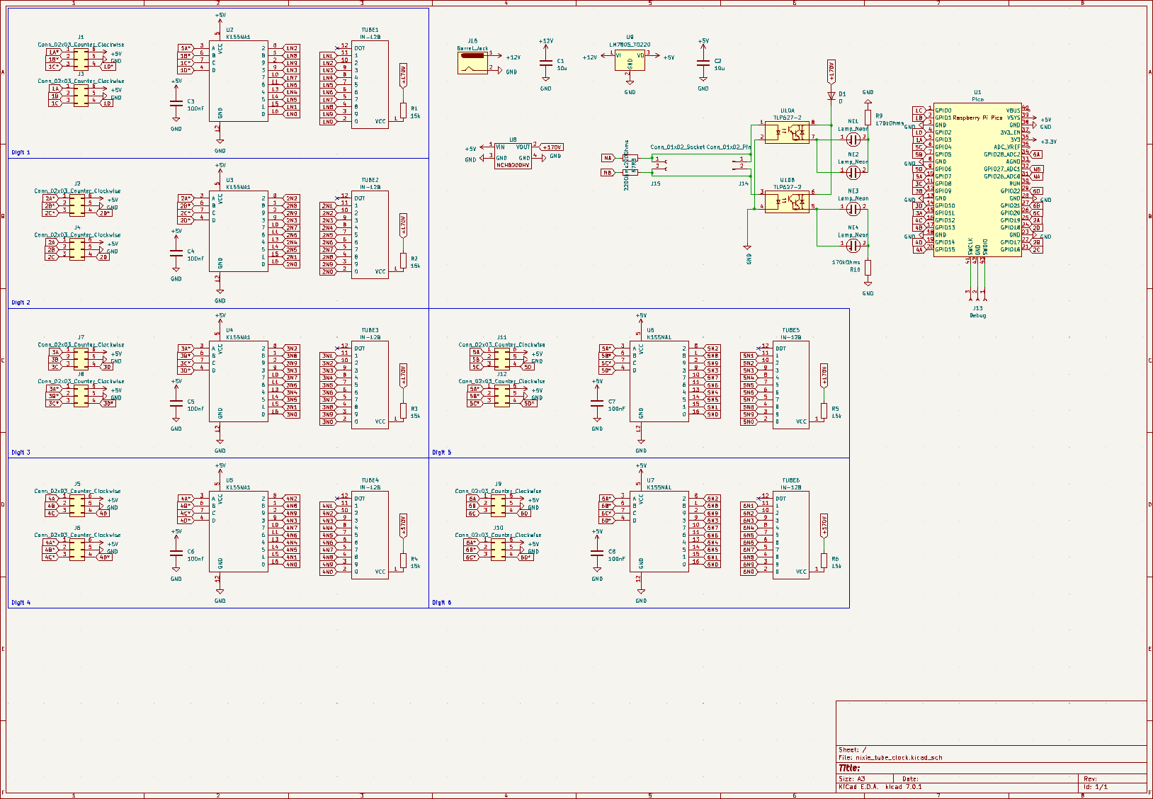Select the NE4 Lamp_Neon symbol

click(853, 245)
